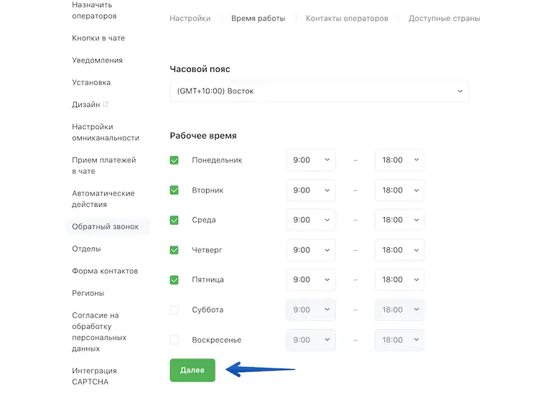Screen dimensions: 560x398
Task: Uncheck the Среда working day checkbox
Action: [x=174, y=220]
